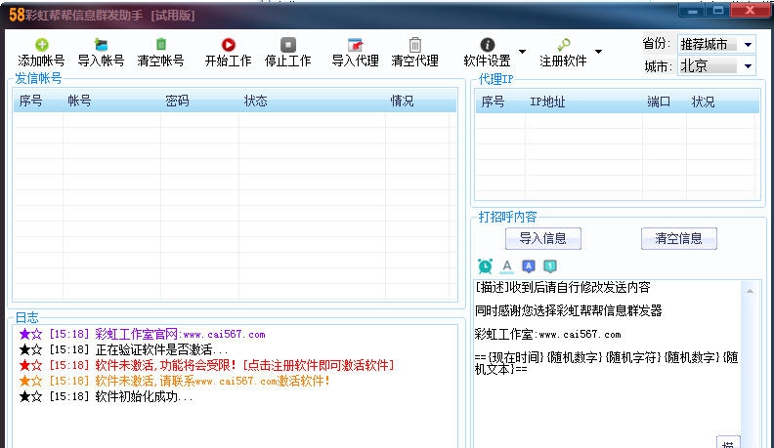Click the 情况 column header
Image resolution: width=774 pixels, height=448 pixels.
[417, 102]
